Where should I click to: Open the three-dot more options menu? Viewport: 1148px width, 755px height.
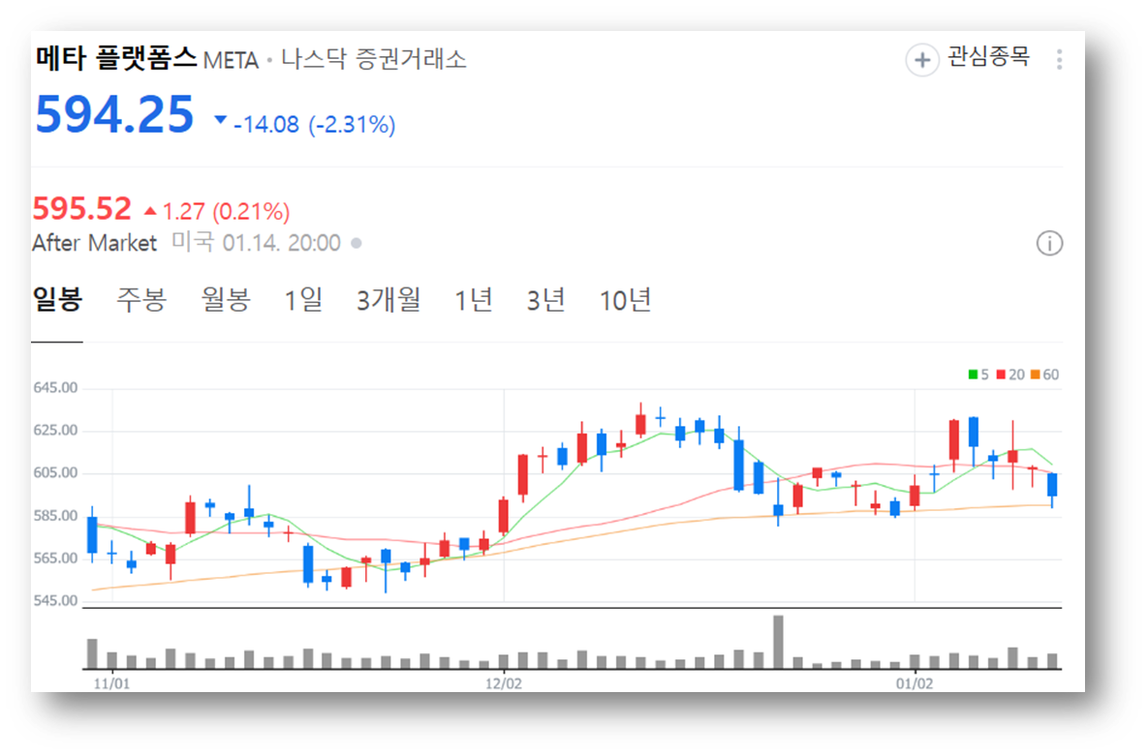(1059, 59)
